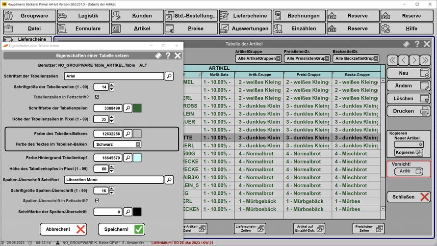This screenshot has width=437, height=246.
Task: Click Lieferschein-Zeilen button at bottom
Action: 250,229
